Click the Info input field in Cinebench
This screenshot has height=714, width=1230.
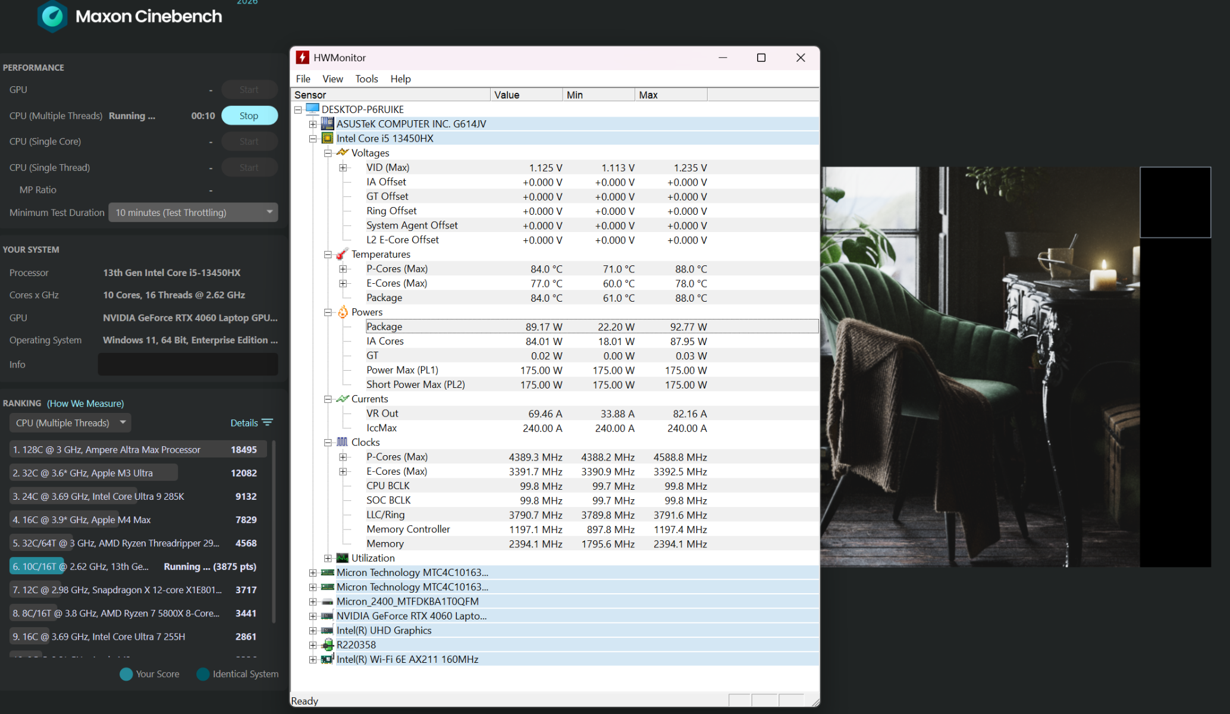(x=188, y=364)
